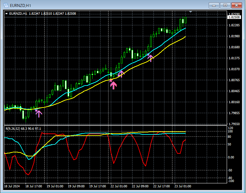Click price scale value 1.82285
246x193 pixels.
pyautogui.click(x=234, y=25)
